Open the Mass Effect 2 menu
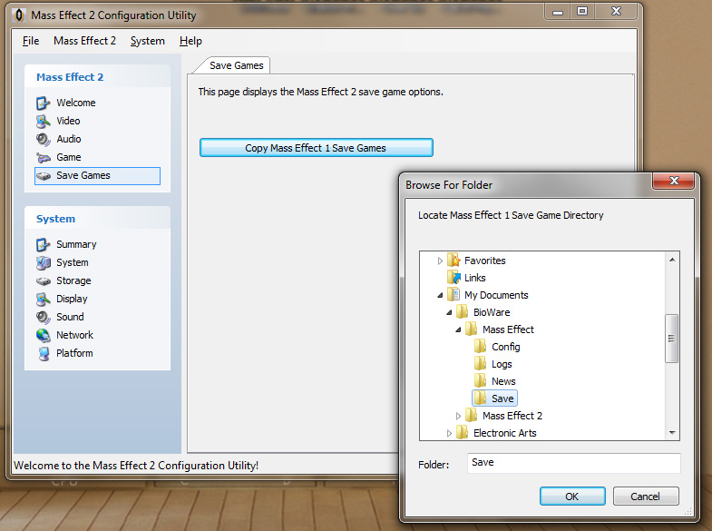Screen dimensions: 712x531 point(84,41)
